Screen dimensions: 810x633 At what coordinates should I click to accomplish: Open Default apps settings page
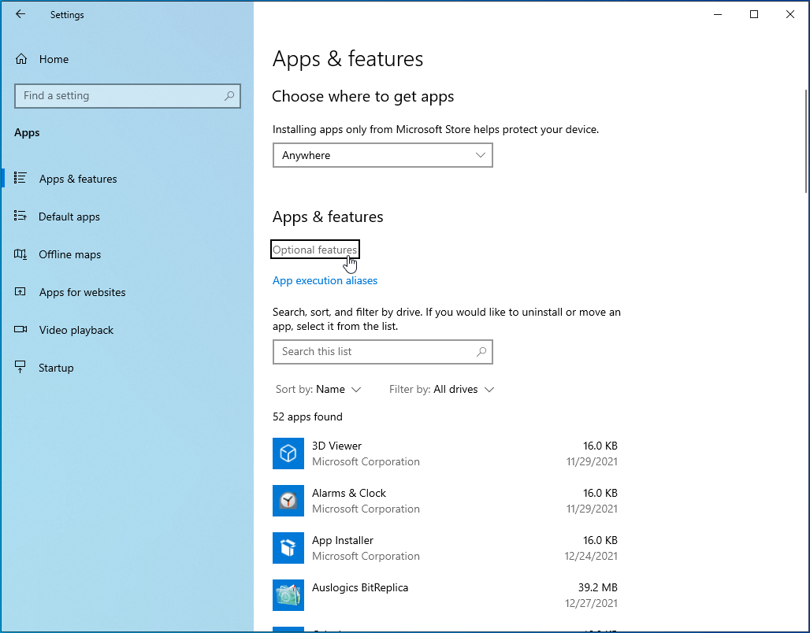(69, 217)
